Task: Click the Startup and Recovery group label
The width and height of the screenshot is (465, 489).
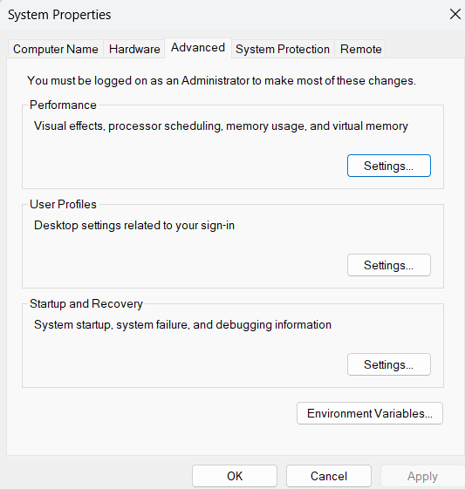Action: tap(86, 303)
